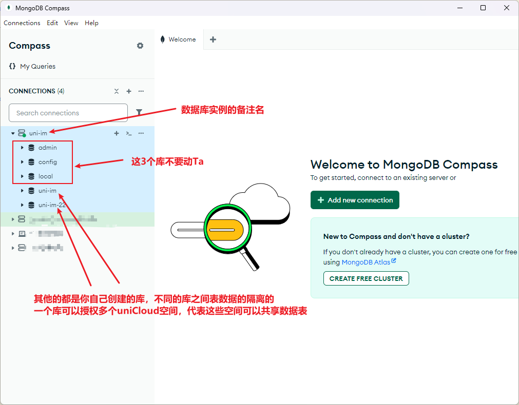Select the uni-im-22 database name
519x405 pixels.
coord(52,205)
